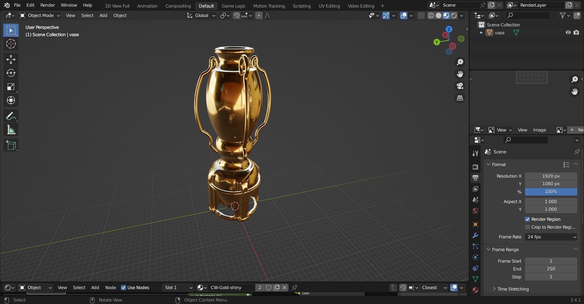This screenshot has height=304, width=584.
Task: Open the File menu
Action: (17, 5)
